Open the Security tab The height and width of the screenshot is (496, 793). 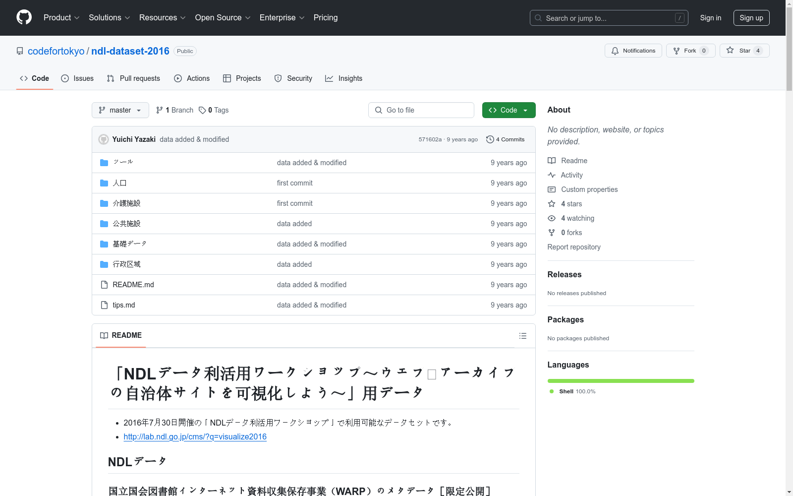click(x=293, y=78)
